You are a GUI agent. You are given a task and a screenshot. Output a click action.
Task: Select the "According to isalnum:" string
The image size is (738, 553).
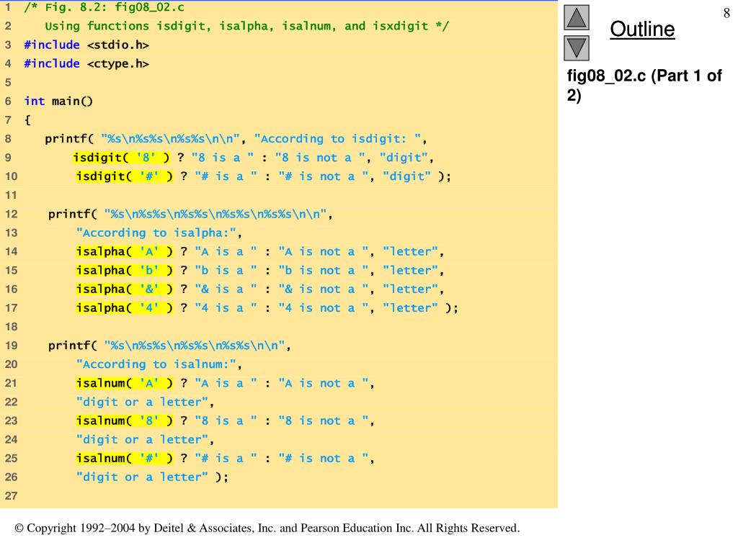(156, 364)
